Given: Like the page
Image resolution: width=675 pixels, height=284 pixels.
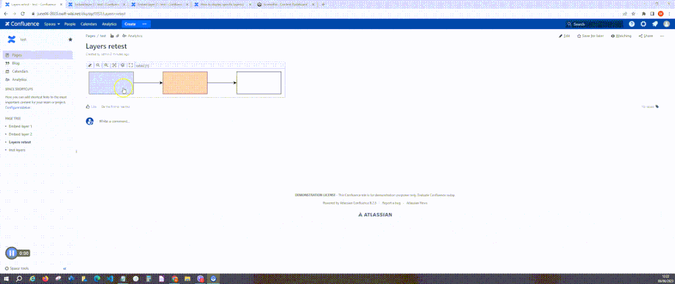Looking at the screenshot, I should (x=91, y=107).
